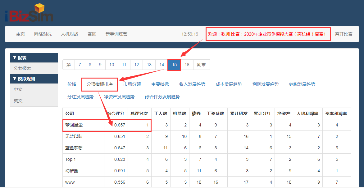This screenshot has height=188, width=364.
Task: Go to period 16
Action: pyautogui.click(x=187, y=65)
